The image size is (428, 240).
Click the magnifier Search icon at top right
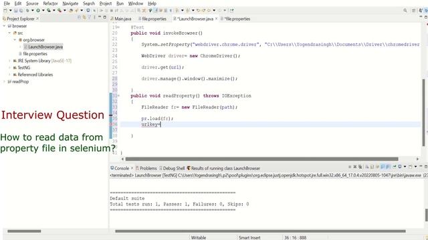pyautogui.click(x=405, y=11)
